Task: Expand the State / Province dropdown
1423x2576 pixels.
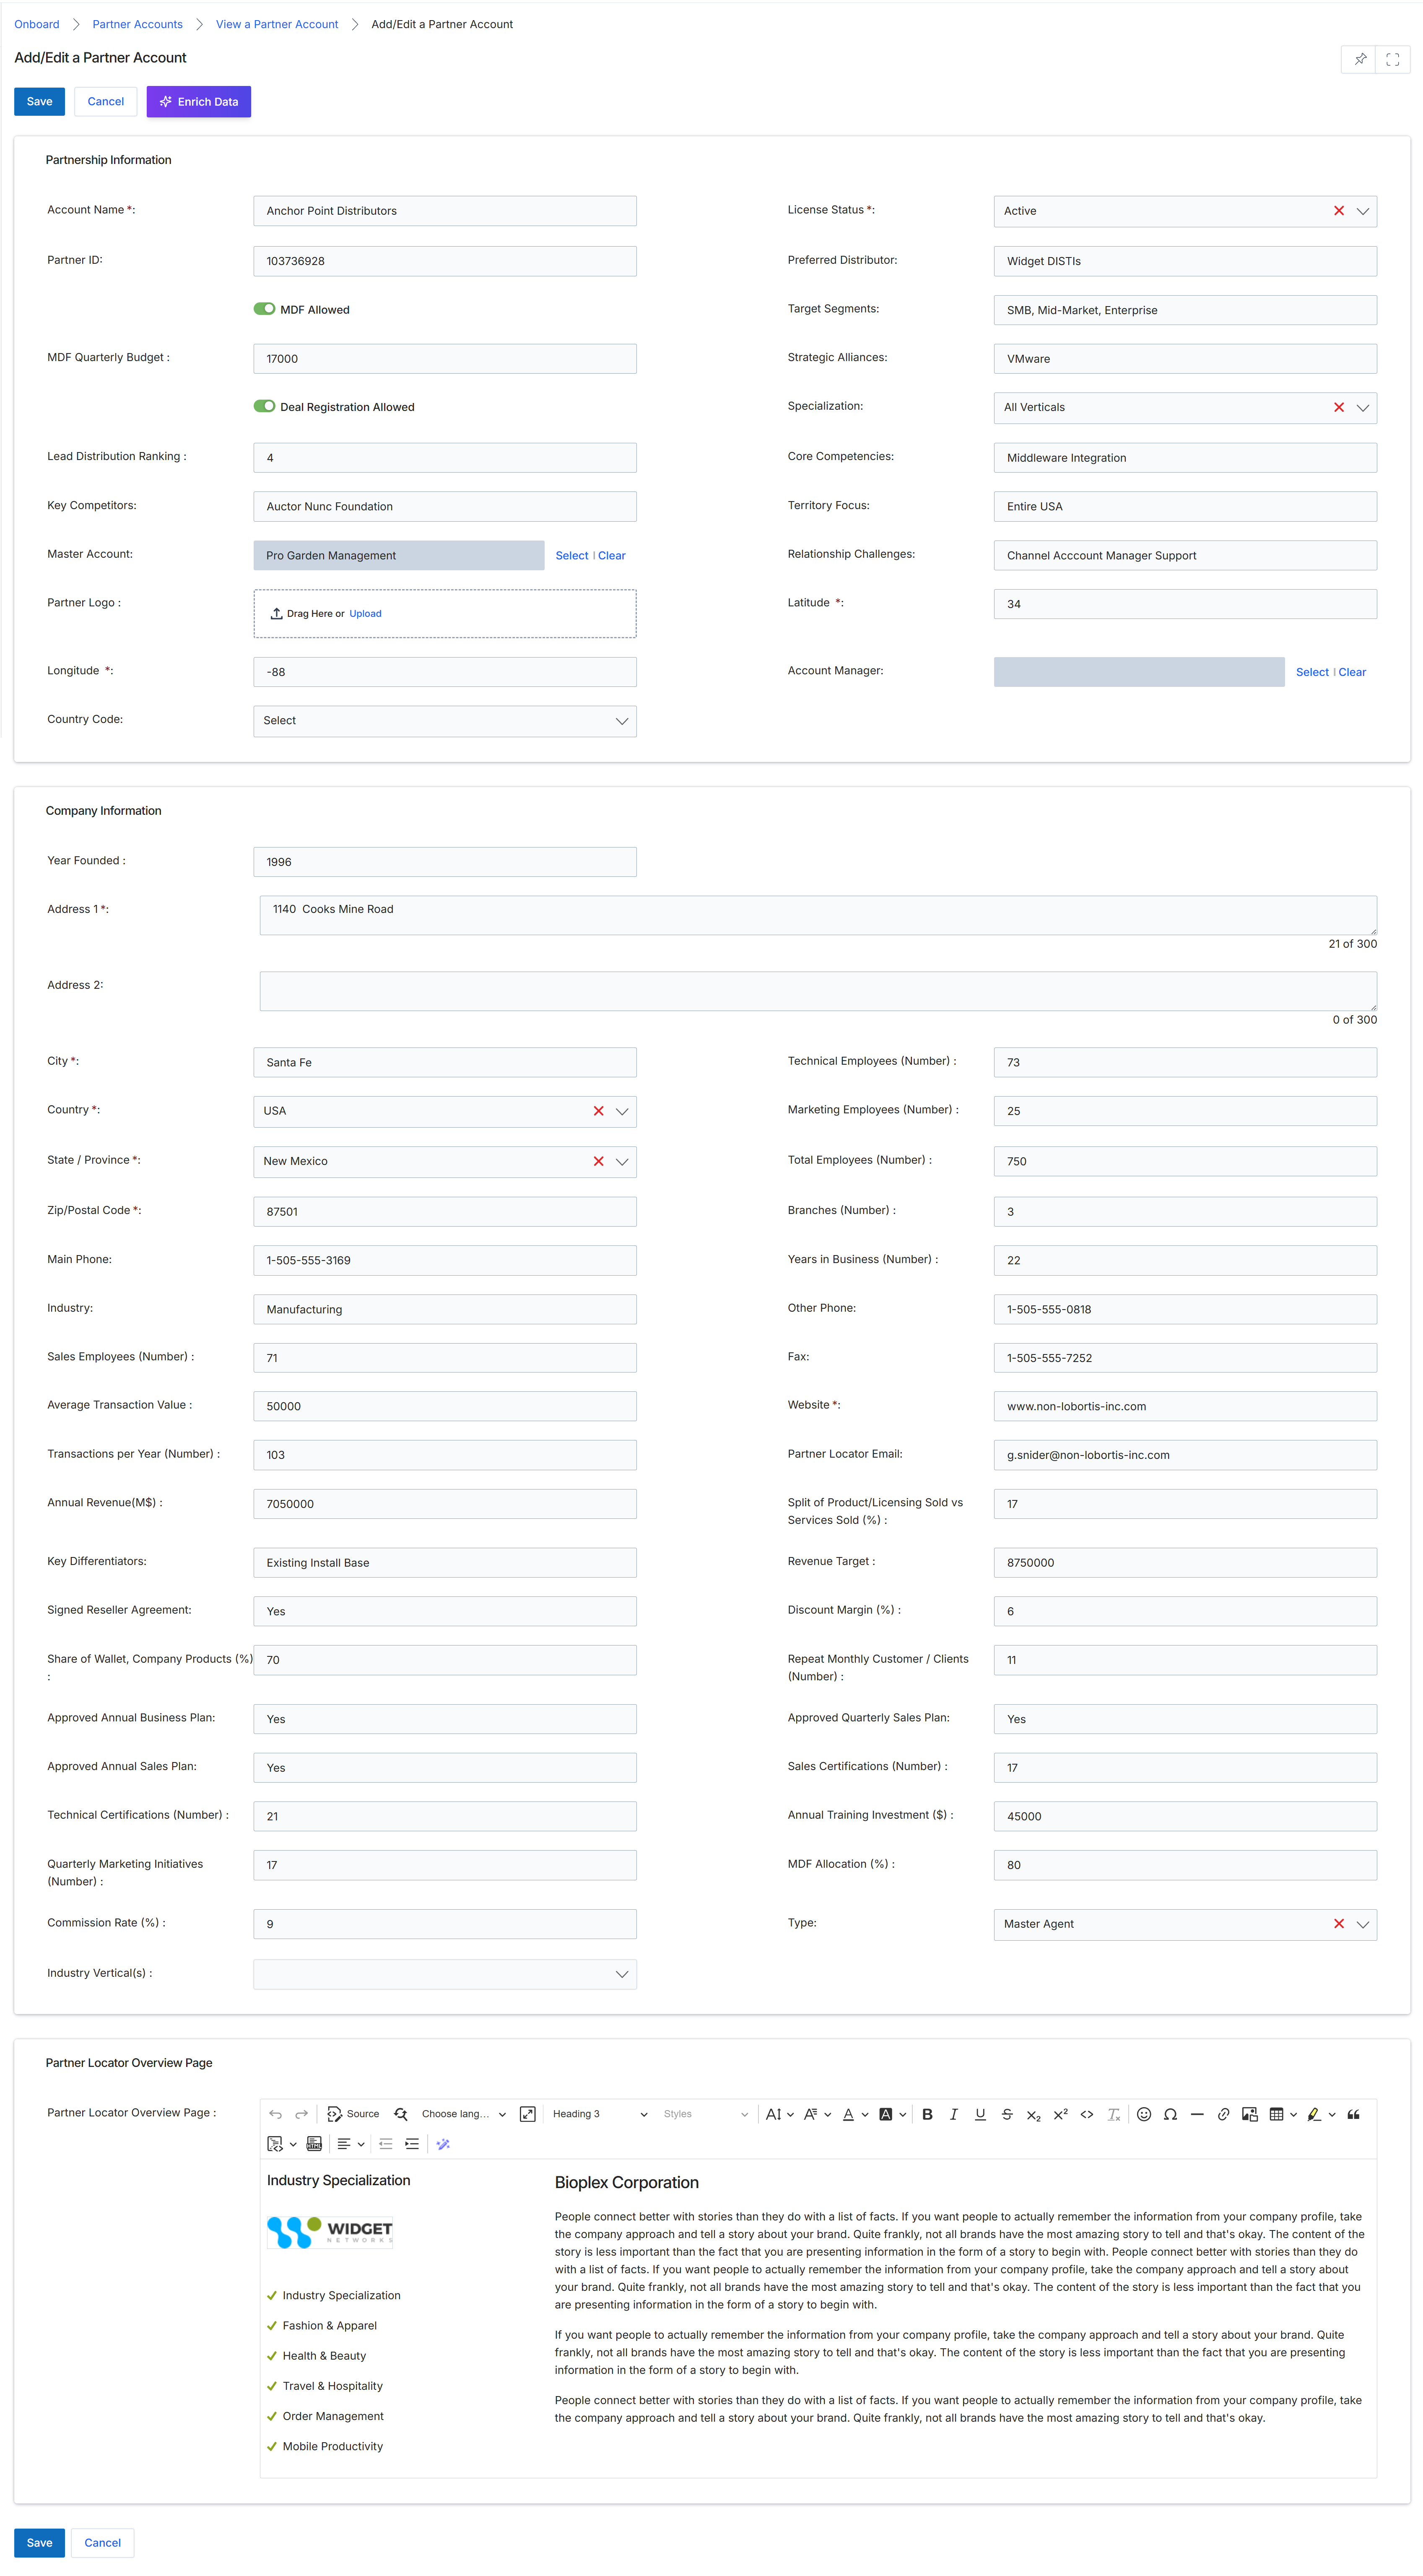Action: 622,1161
